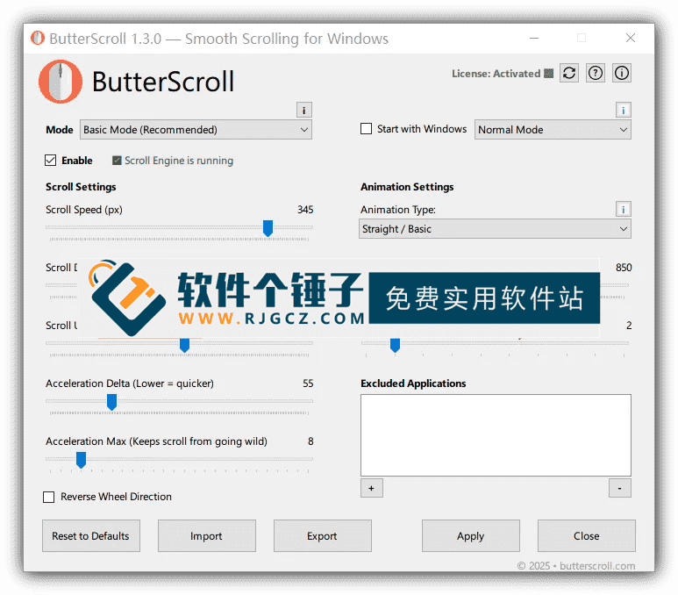Click the Animation Settings heading
Image resolution: width=678 pixels, height=595 pixels.
point(407,187)
